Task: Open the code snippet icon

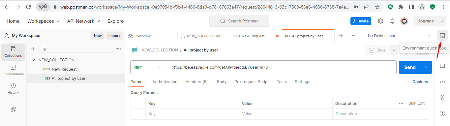Action: pos(442,82)
